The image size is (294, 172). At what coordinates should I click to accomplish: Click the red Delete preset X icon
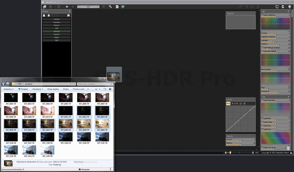57,16
